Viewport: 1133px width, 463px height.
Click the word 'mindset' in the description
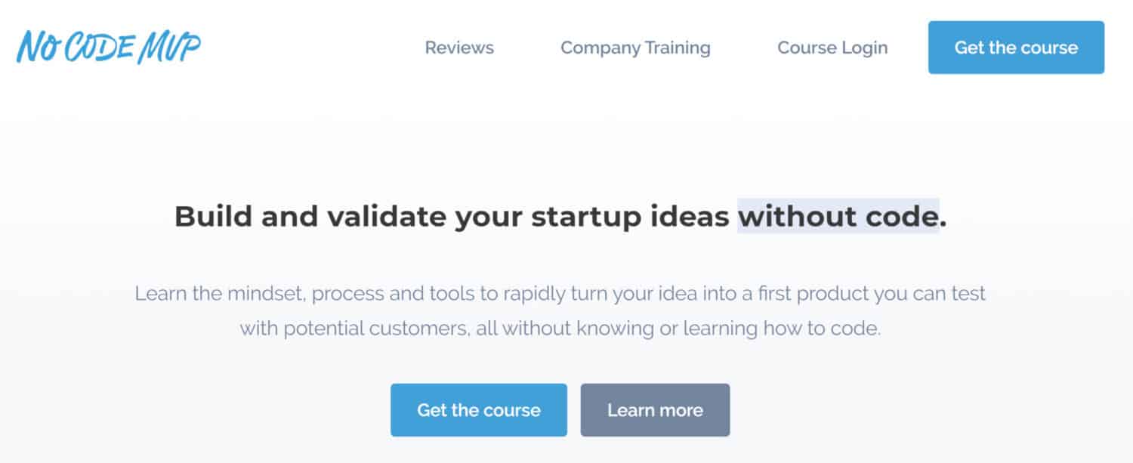tap(265, 293)
